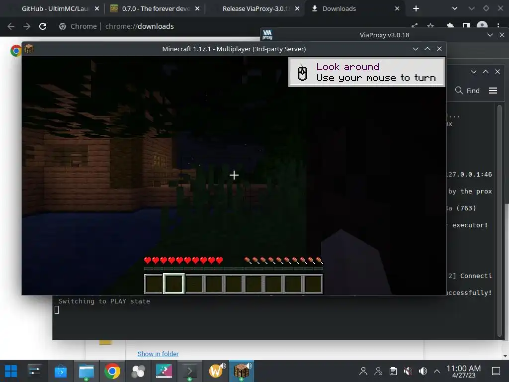Reload the Downloads page
The height and width of the screenshot is (382, 509).
tap(43, 26)
